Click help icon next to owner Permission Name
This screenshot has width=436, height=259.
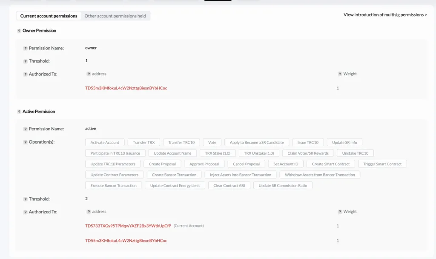click(x=25, y=49)
